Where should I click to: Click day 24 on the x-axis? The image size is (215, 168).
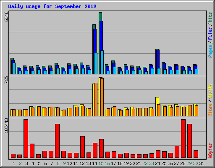point(157,163)
